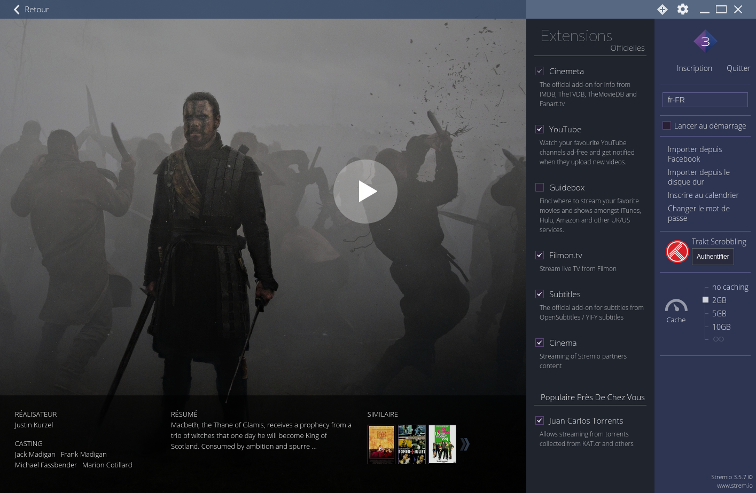
Task: Set cache to no caching
Action: 730,287
